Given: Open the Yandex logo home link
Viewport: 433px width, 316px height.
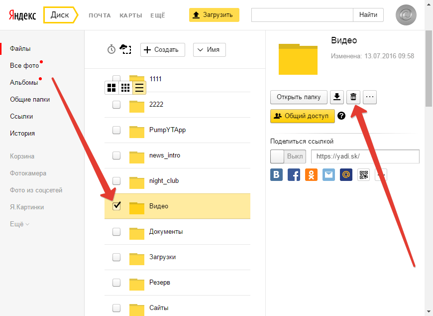Looking at the screenshot, I should 22,15.
